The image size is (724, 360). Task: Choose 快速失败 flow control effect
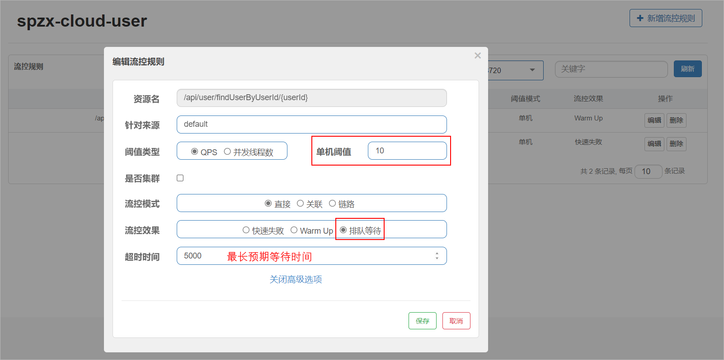[x=246, y=230]
